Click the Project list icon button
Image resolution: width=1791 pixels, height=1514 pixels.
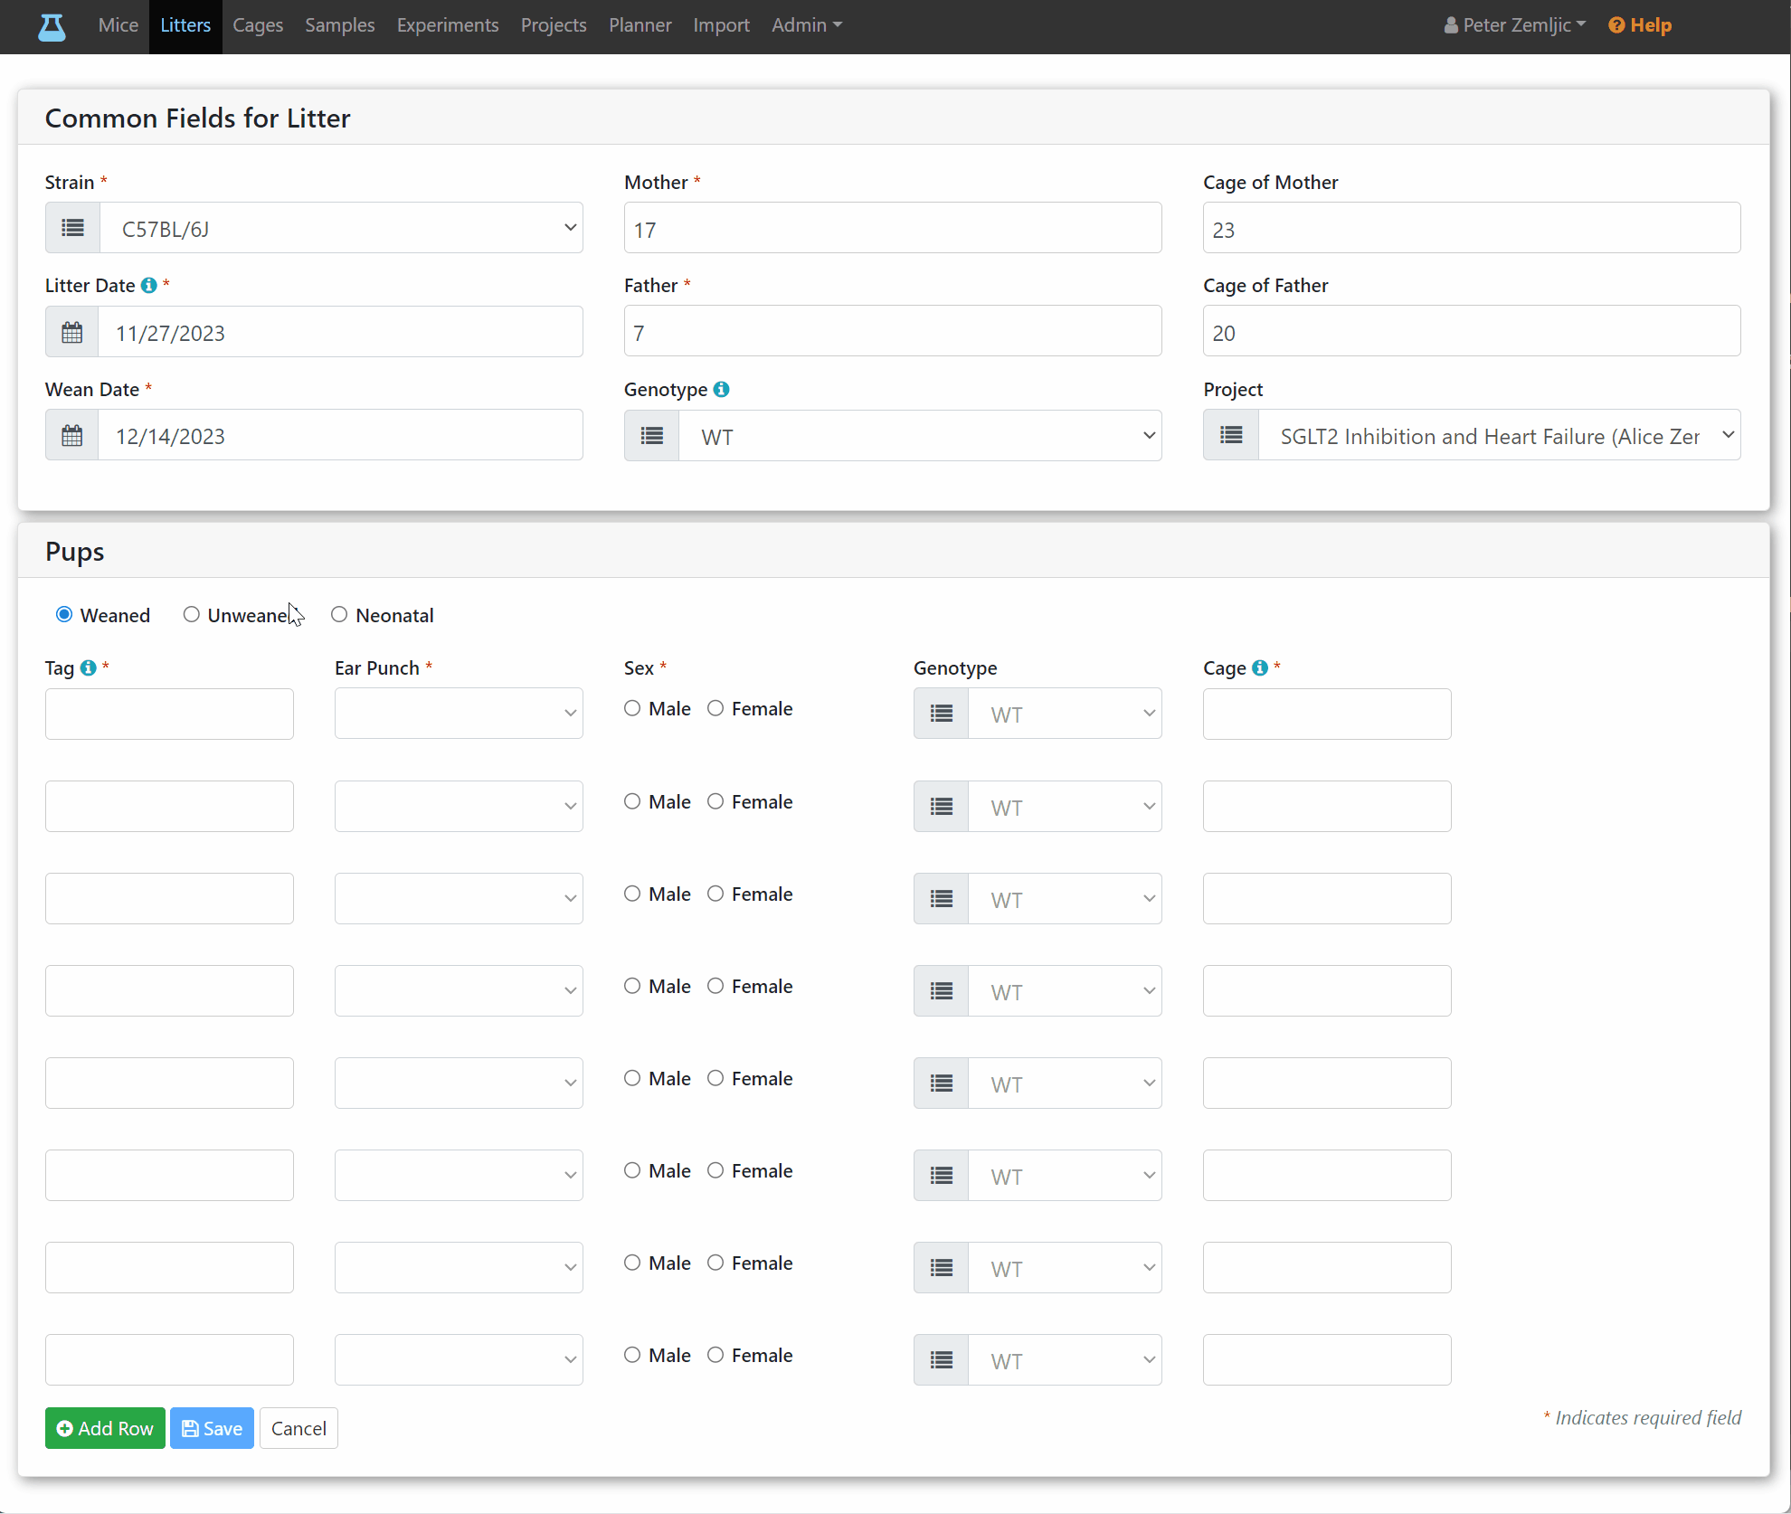(x=1231, y=436)
